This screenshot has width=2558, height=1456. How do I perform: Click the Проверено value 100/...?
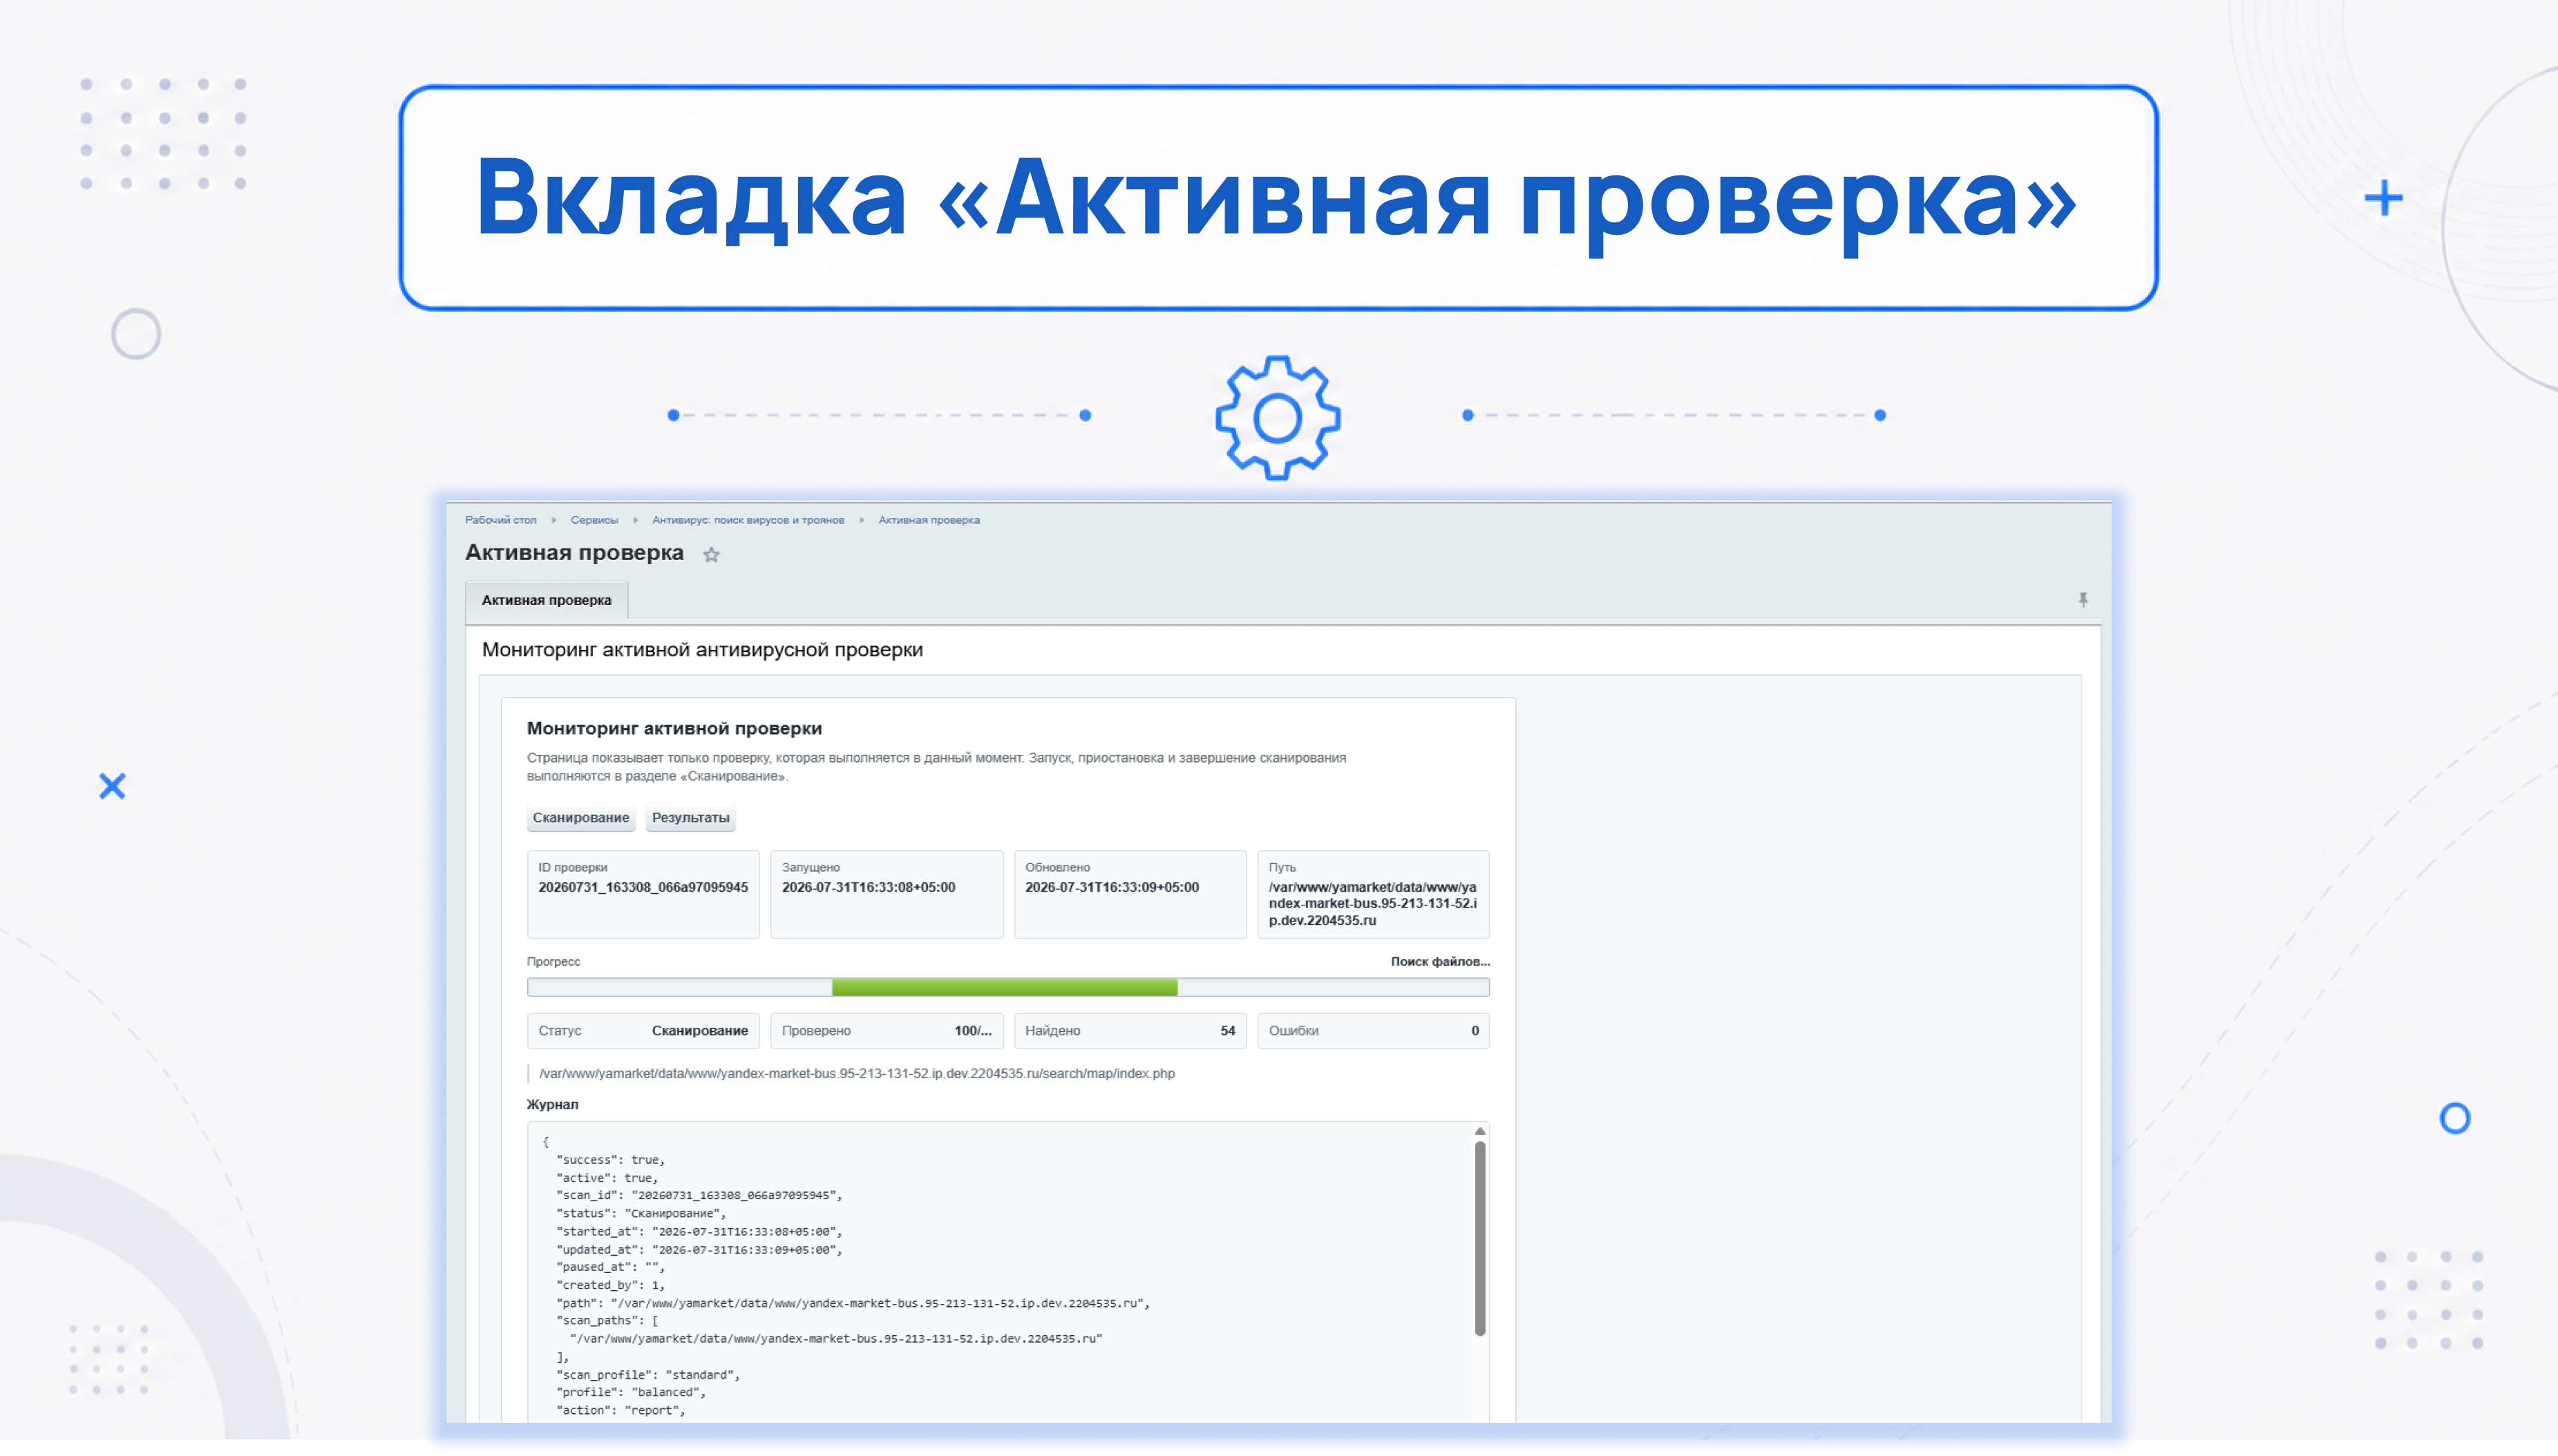(972, 1031)
